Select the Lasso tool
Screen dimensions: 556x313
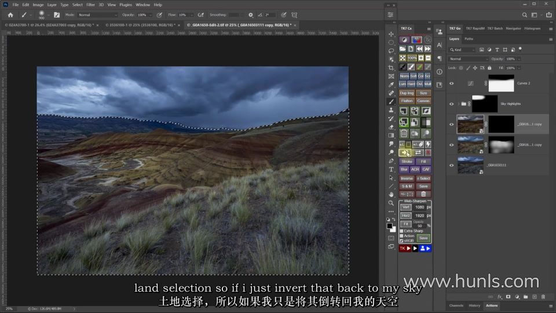pos(391,51)
